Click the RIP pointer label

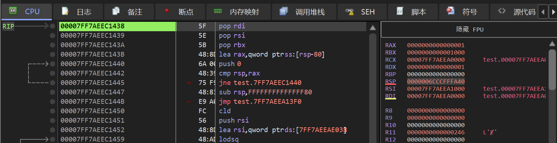[x=8, y=26]
